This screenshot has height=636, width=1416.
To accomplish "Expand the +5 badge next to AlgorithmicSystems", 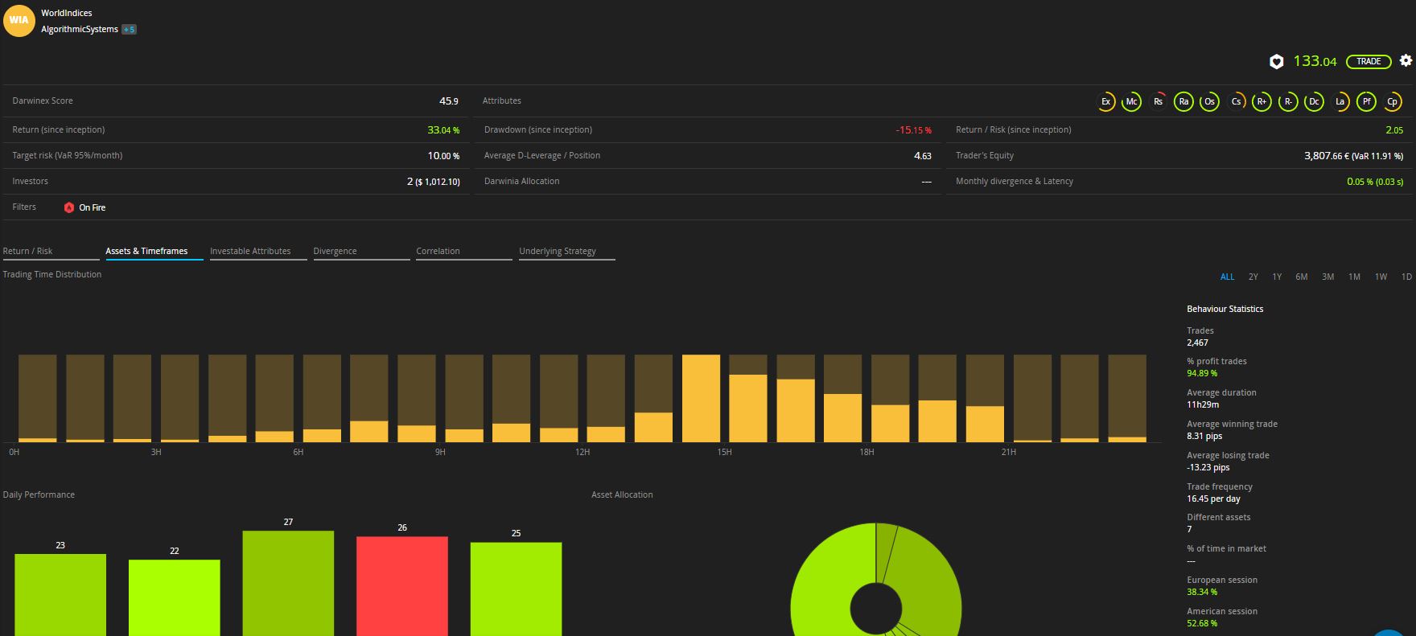I will click(129, 30).
